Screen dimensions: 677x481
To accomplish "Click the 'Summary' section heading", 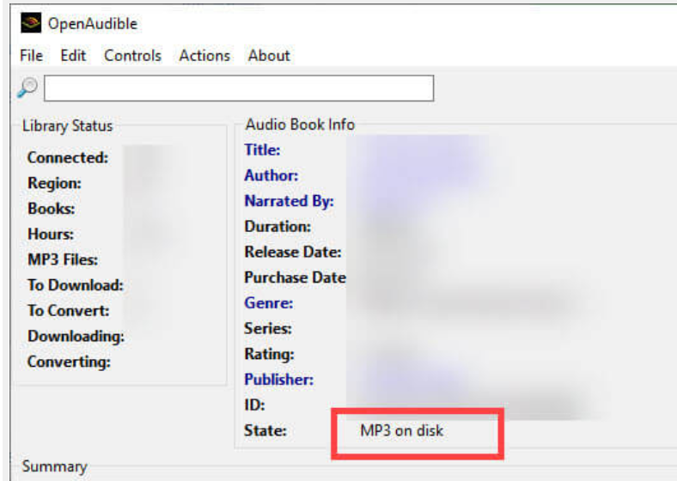I will tap(54, 466).
